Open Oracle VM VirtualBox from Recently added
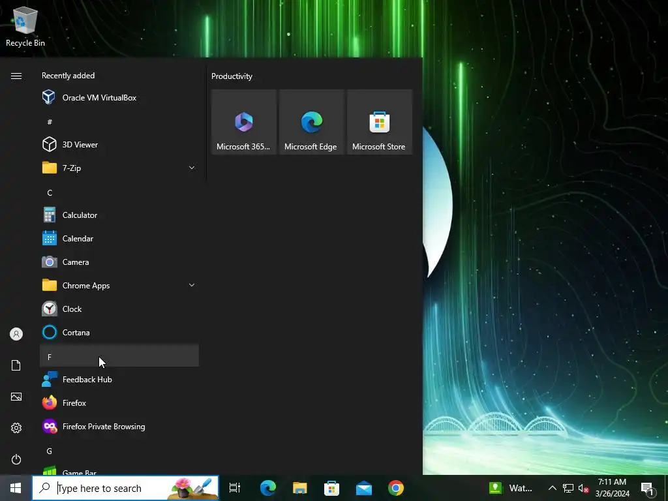The image size is (668, 501). [119, 98]
